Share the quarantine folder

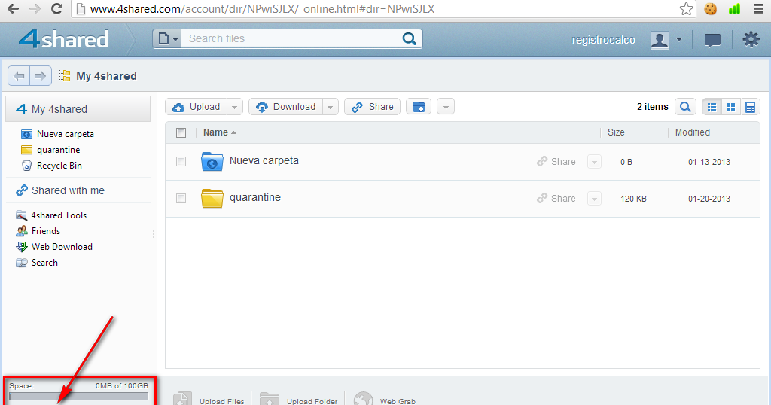pyautogui.click(x=556, y=199)
